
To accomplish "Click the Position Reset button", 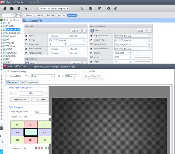I will 20,100.
